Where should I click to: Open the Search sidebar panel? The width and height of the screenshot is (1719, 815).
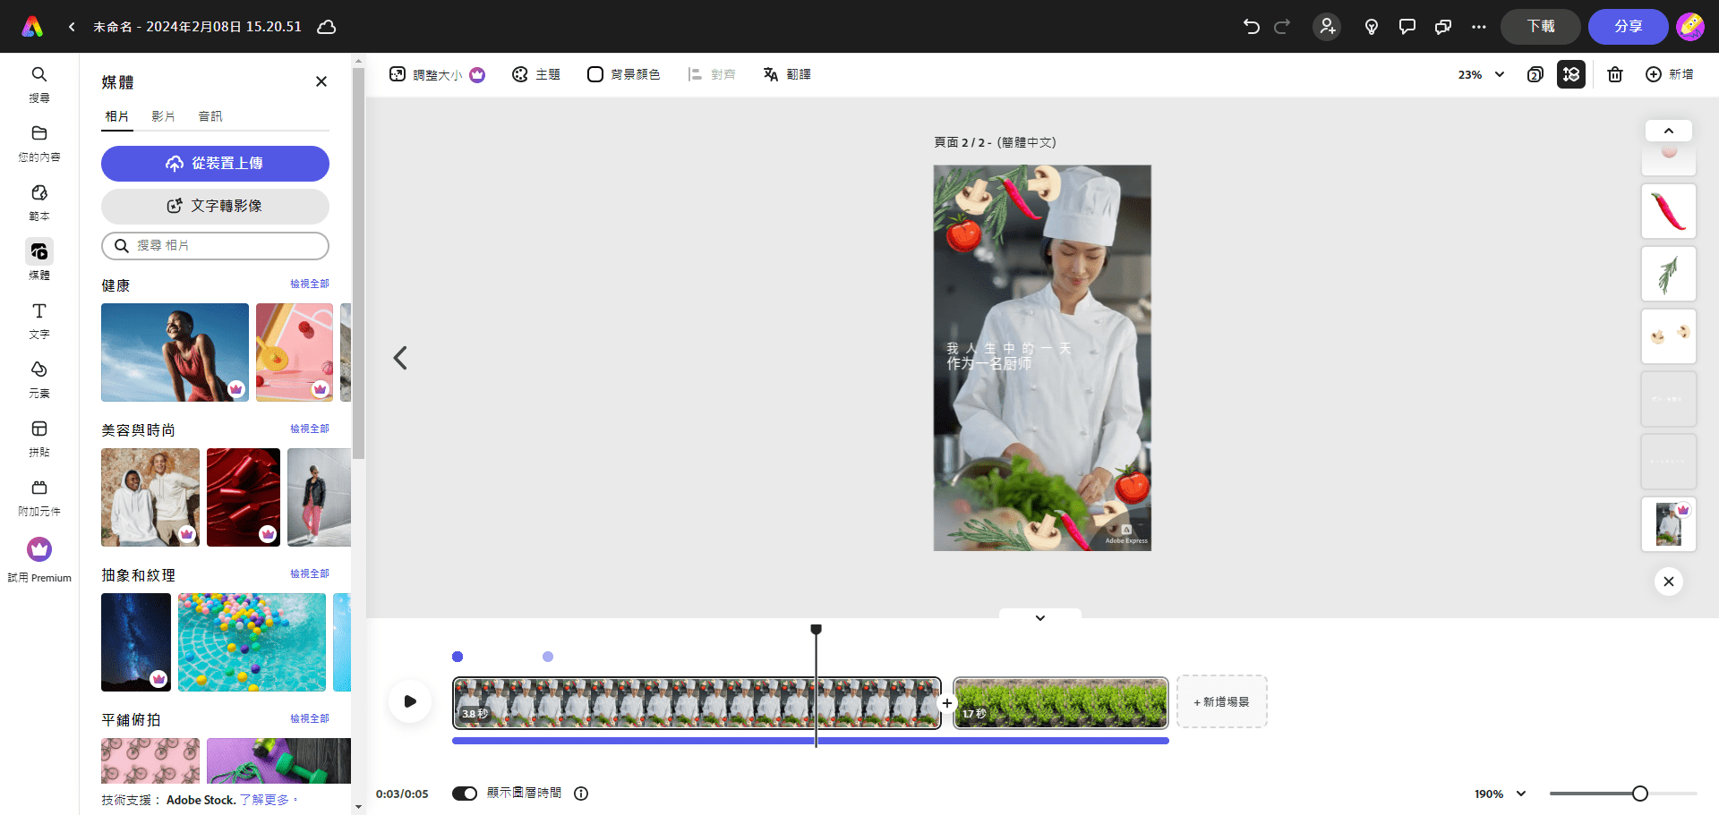(39, 84)
